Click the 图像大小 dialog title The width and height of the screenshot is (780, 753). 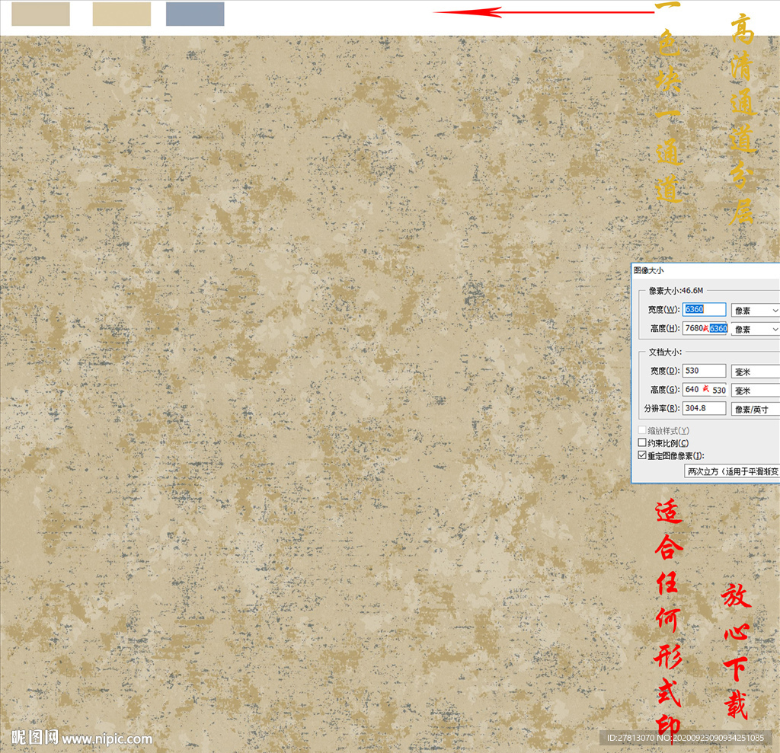pyautogui.click(x=649, y=270)
